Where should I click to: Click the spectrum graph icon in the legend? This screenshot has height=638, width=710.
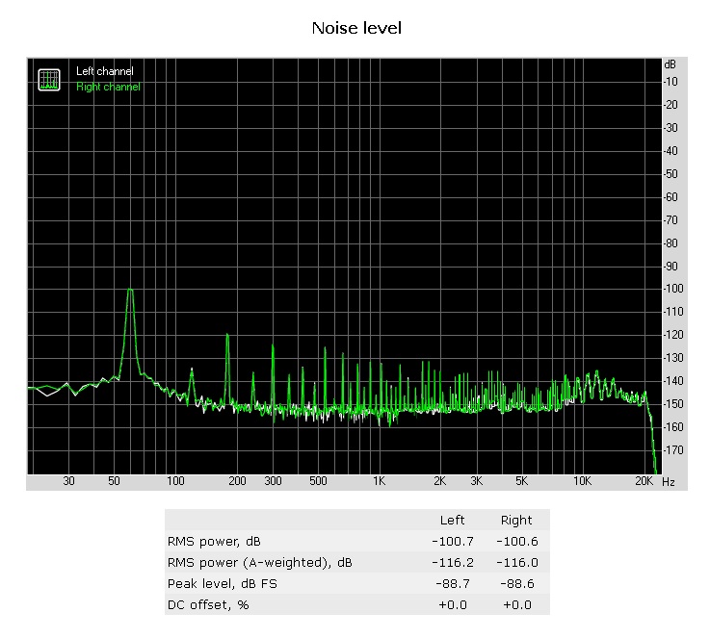pos(49,80)
